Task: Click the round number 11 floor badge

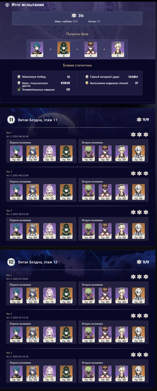Action: (x=11, y=120)
